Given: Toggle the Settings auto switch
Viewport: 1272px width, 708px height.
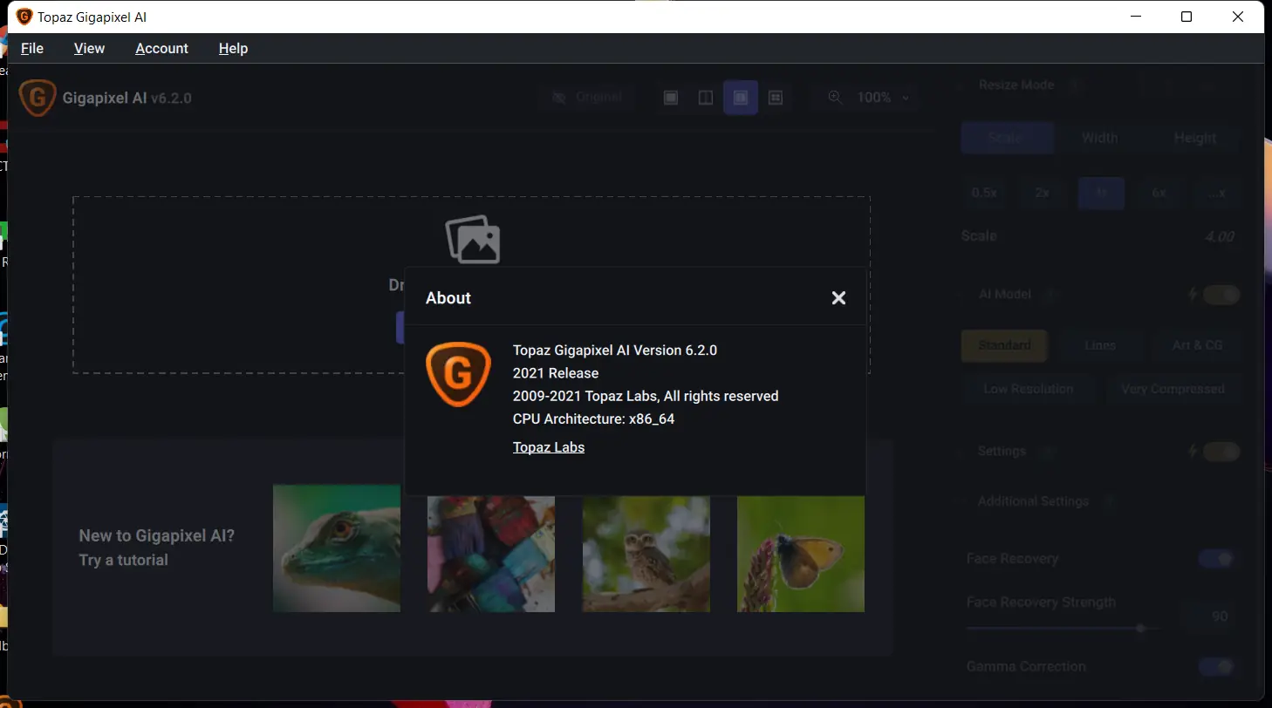Looking at the screenshot, I should [x=1221, y=452].
